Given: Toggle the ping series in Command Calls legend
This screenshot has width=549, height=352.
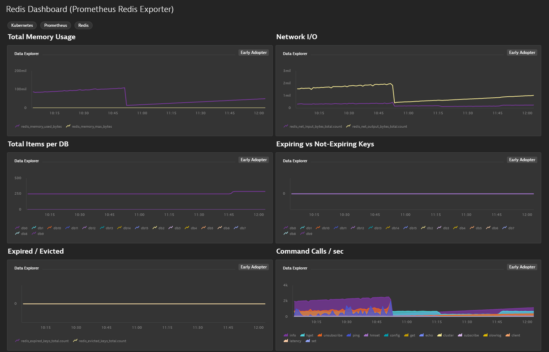Looking at the screenshot, I should [x=349, y=335].
